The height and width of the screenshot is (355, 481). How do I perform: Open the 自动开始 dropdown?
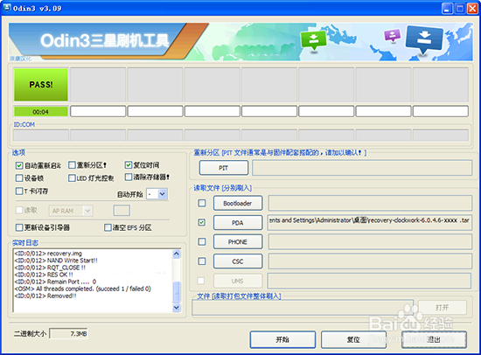(x=163, y=194)
